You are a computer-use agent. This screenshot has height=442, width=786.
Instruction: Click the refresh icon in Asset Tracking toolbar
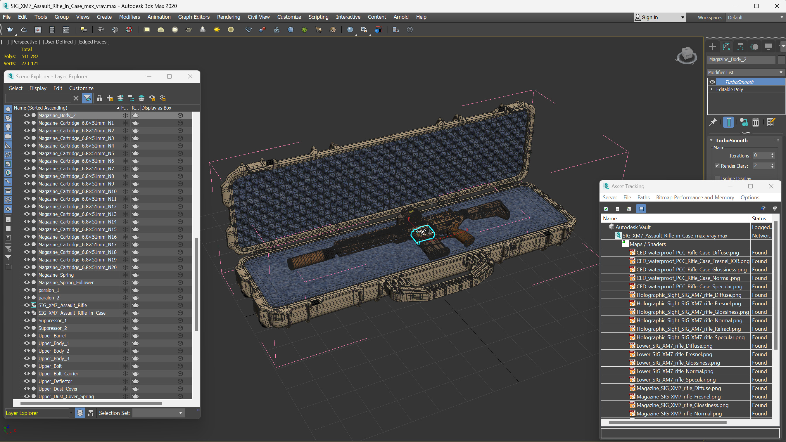click(x=606, y=209)
